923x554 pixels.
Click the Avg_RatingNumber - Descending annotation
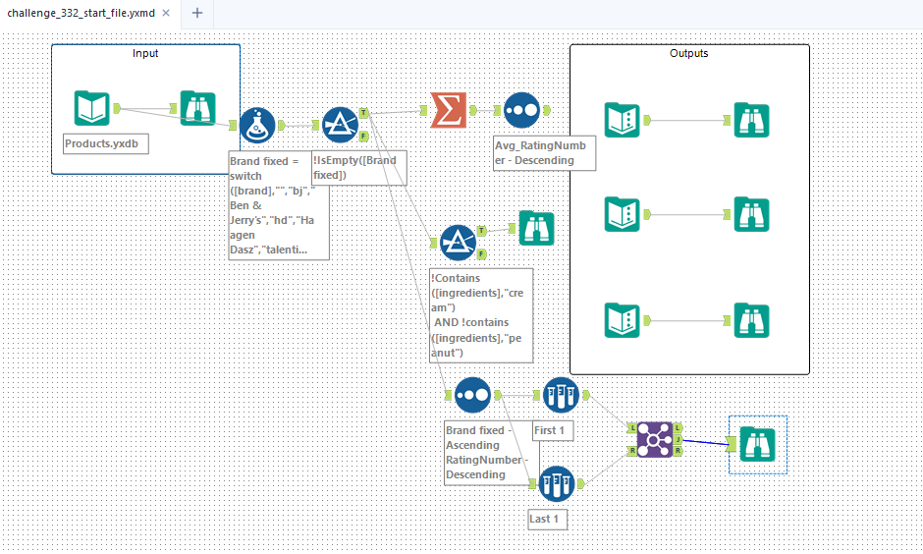545,153
